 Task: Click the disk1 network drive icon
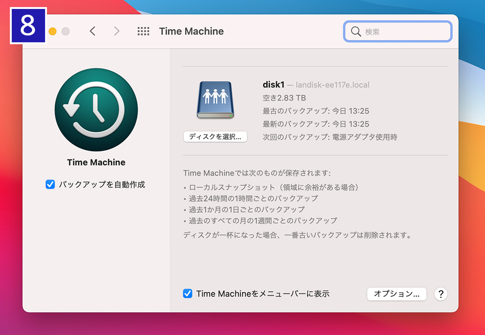pyautogui.click(x=215, y=100)
